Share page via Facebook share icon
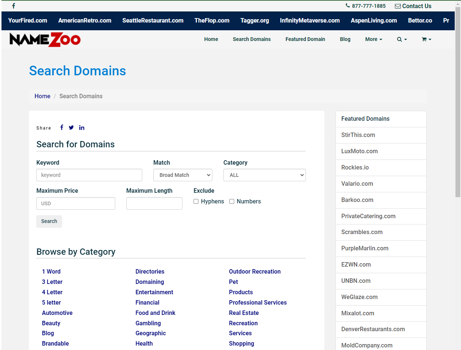Image resolution: width=461 pixels, height=350 pixels. pyautogui.click(x=62, y=127)
